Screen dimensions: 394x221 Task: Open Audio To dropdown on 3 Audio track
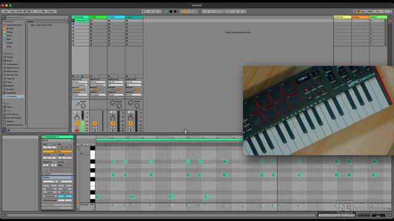tap(116, 95)
